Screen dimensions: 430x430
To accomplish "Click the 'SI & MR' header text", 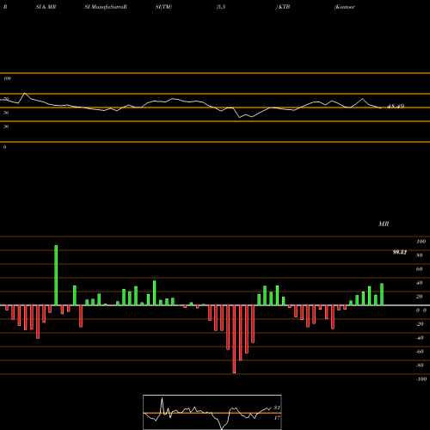I will pos(46,7).
